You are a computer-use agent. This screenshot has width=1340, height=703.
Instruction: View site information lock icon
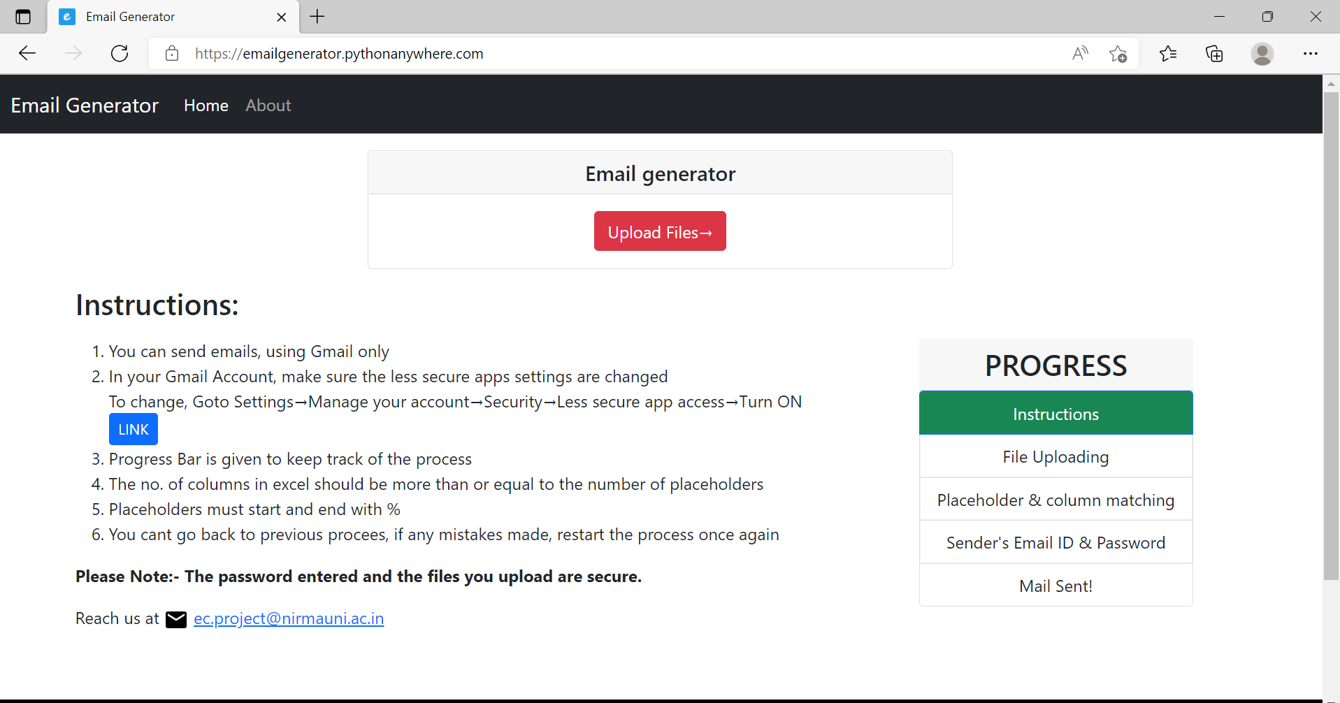coord(172,53)
